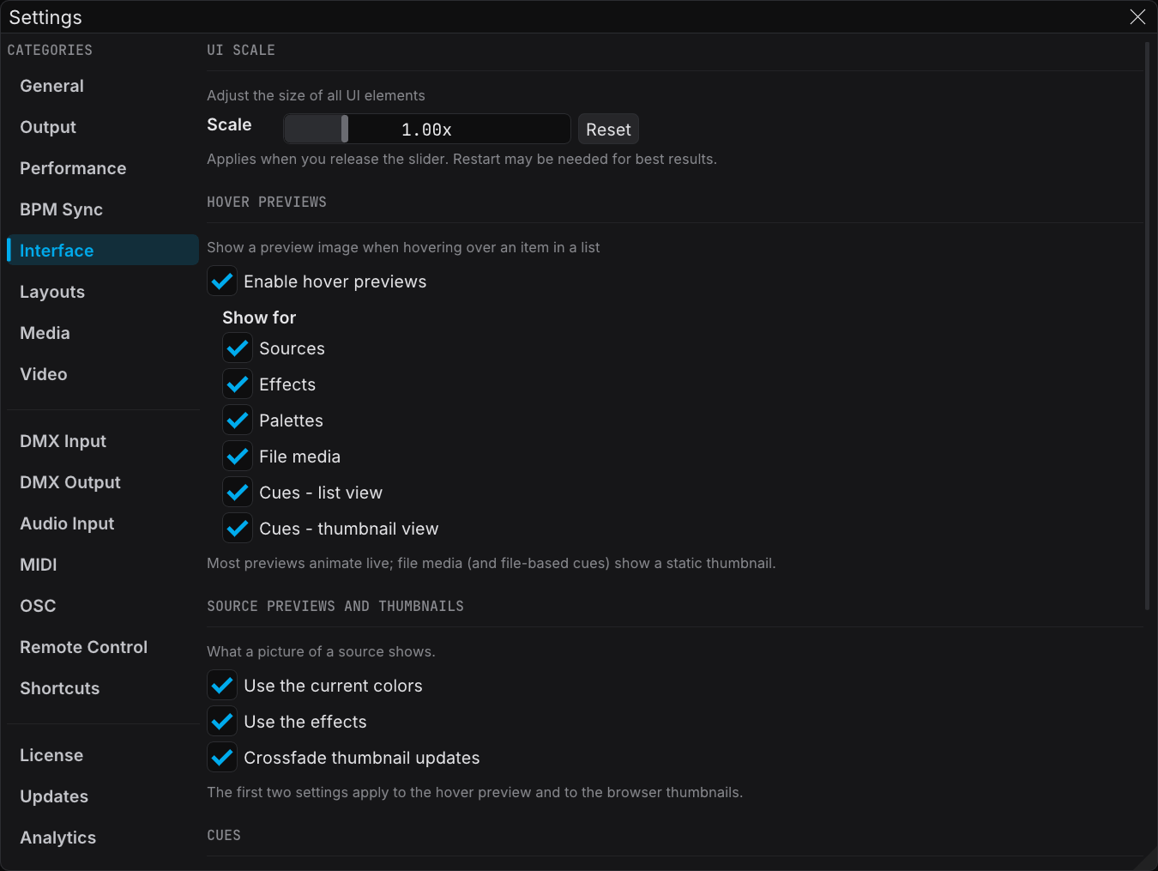Open the Layouts category
The height and width of the screenshot is (871, 1158).
point(102,292)
